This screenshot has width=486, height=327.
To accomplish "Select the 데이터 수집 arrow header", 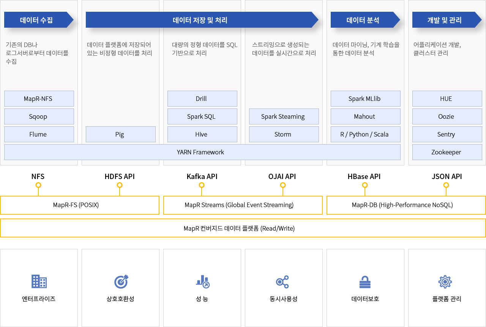I will click(36, 20).
